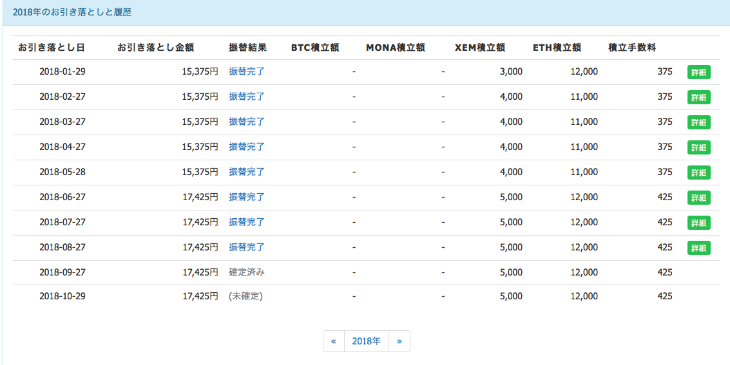Click 振替完了 link for 2018-01-29
730x365 pixels.
247,71
